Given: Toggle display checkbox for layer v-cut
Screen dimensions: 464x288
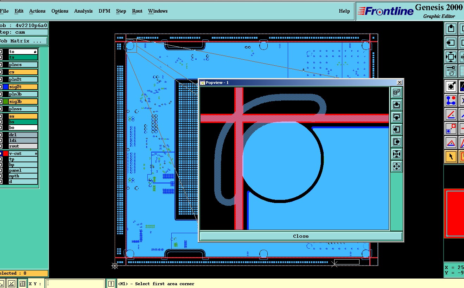Looking at the screenshot, I should (x=1, y=153).
